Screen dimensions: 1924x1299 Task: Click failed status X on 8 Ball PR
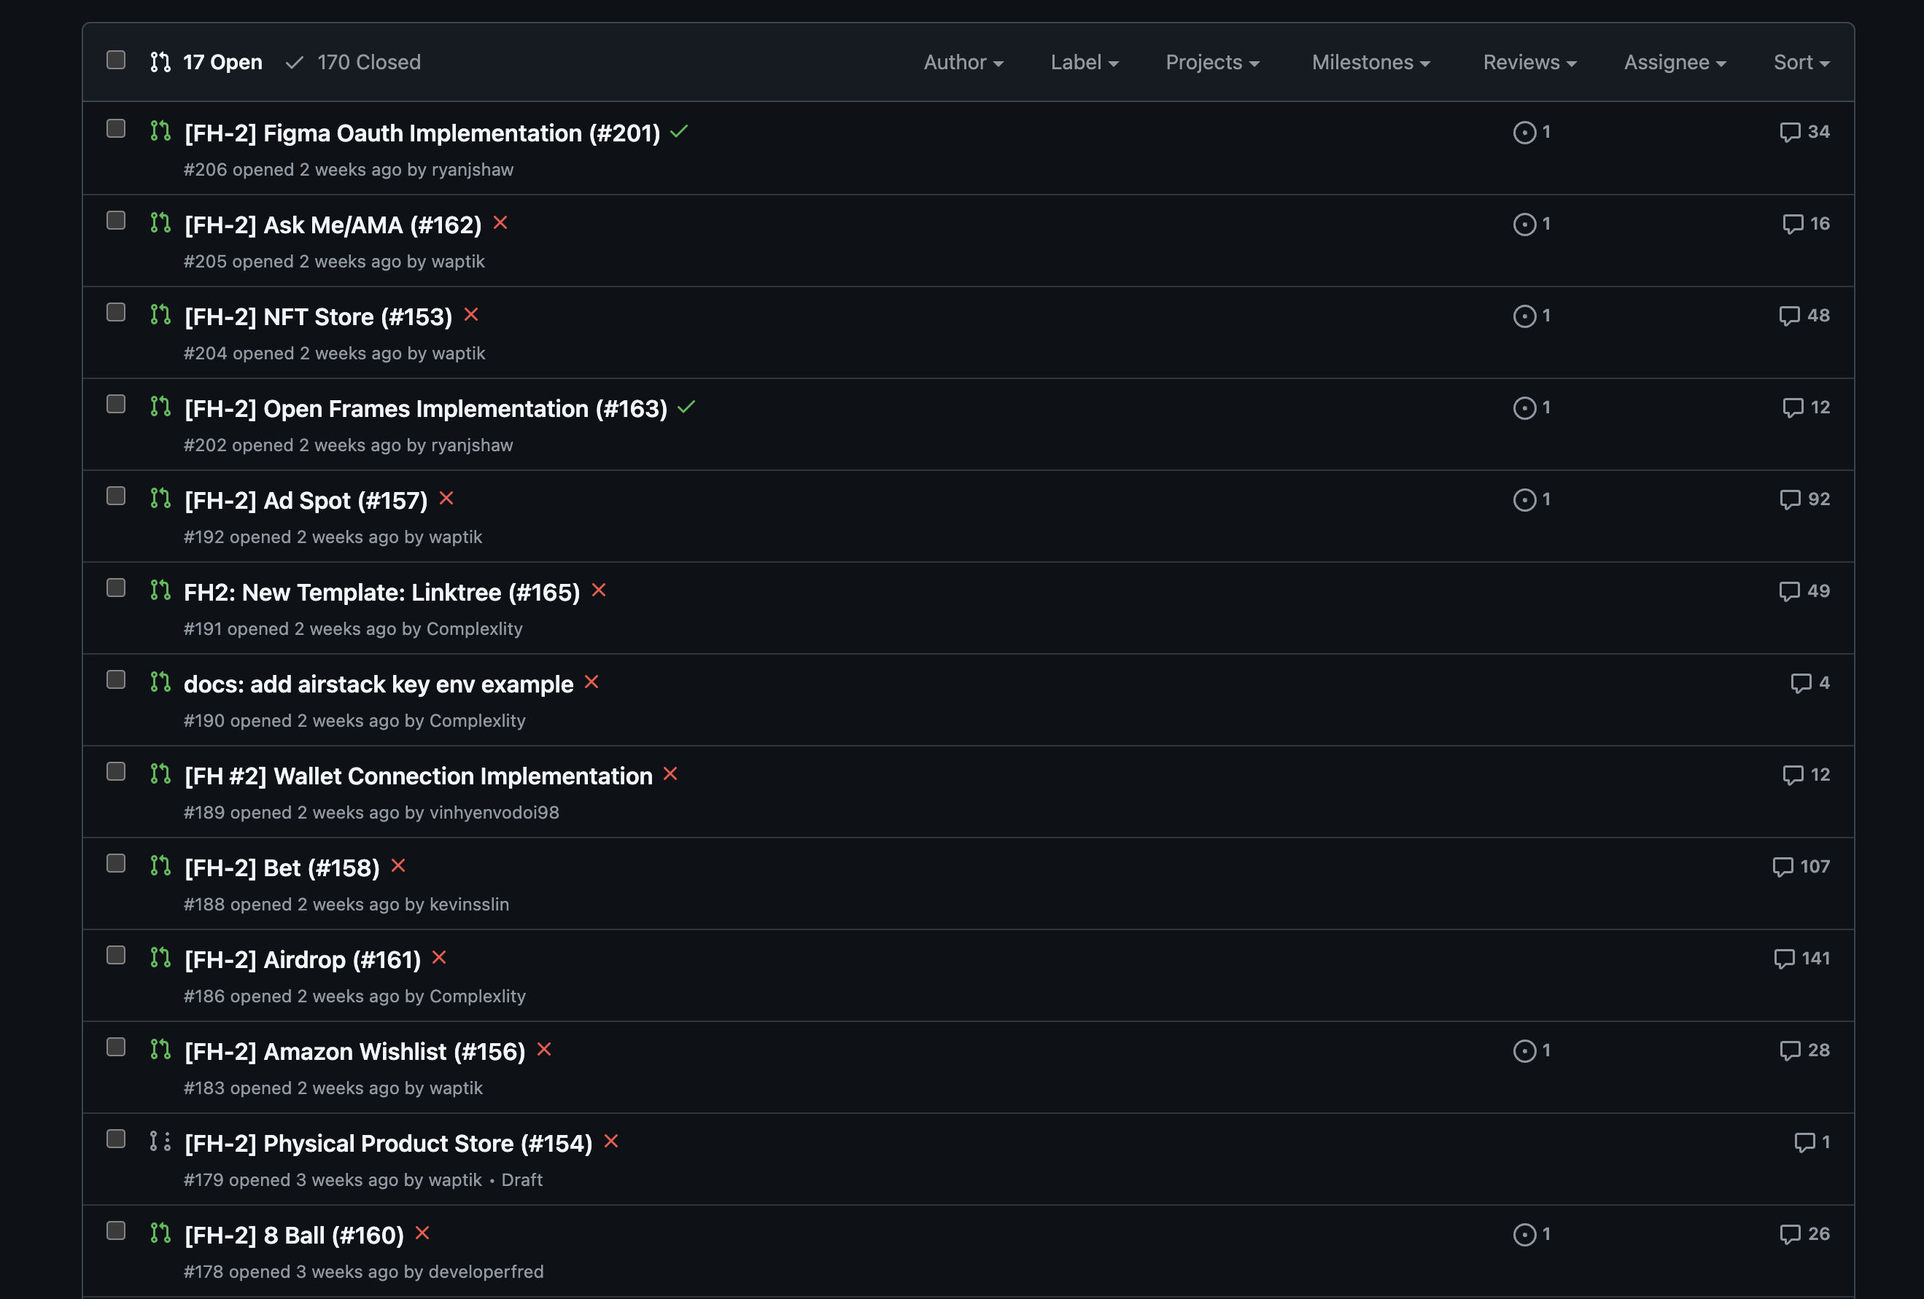[422, 1233]
